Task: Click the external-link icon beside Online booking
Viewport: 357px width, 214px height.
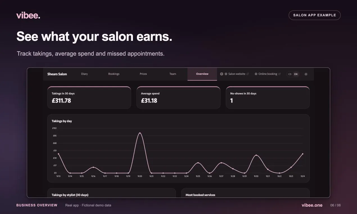Action: coord(279,74)
